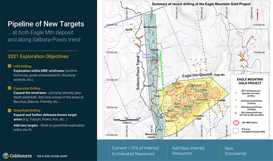
Task: Click the cyan 2020 Diamond Drill hole legend dot
Action: click(x=236, y=107)
